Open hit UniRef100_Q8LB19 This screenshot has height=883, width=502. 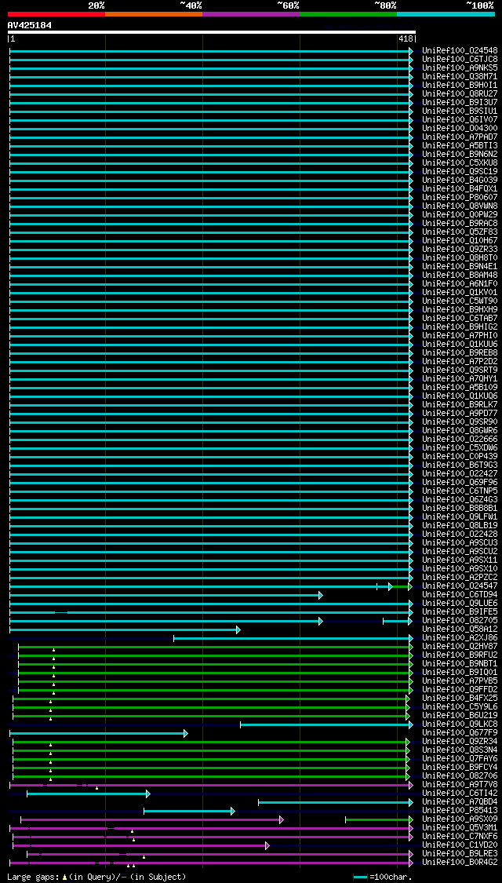(x=460, y=525)
